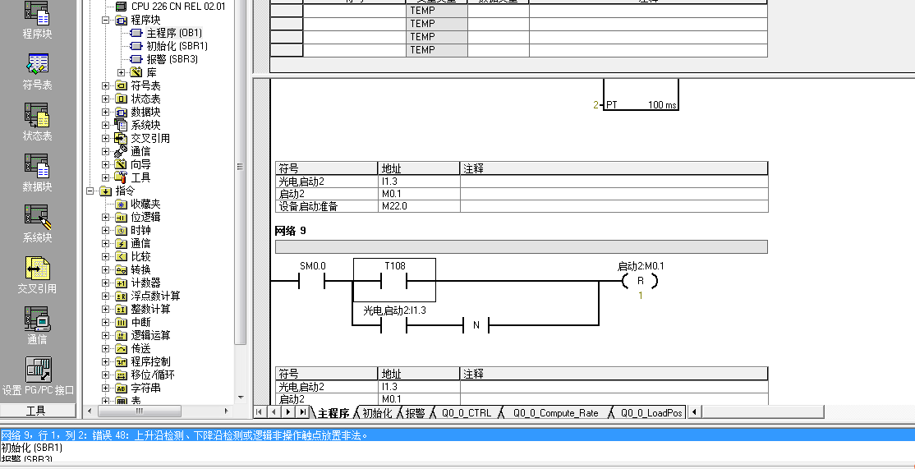Expand the 位逻辑 instruction folder
915x469 pixels.
point(105,217)
